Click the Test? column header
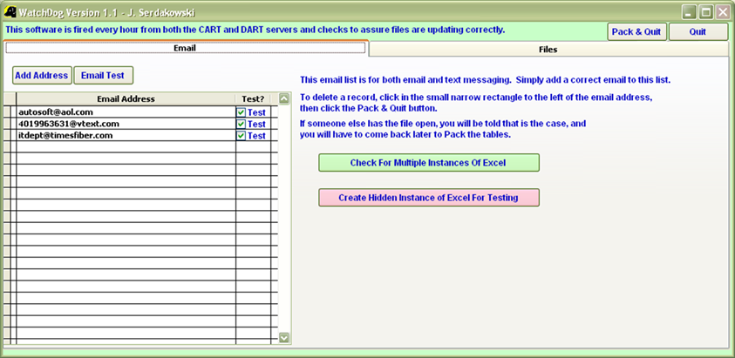 pyautogui.click(x=253, y=99)
